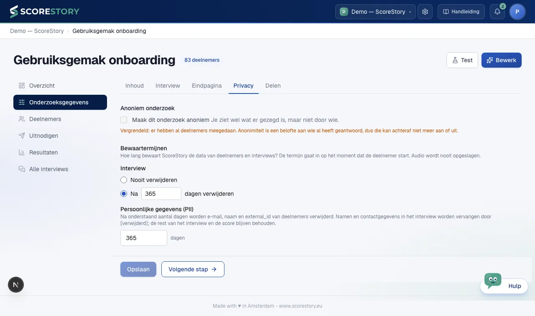Viewport: 535px width, 316px height.
Task: Edit the PII retention days field
Action: tap(144, 238)
